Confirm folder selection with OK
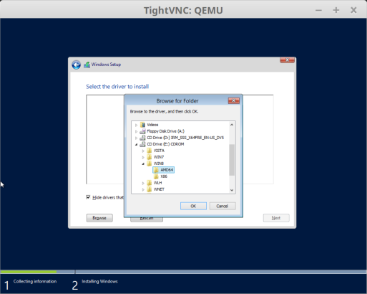This screenshot has width=367, height=294. coord(193,206)
